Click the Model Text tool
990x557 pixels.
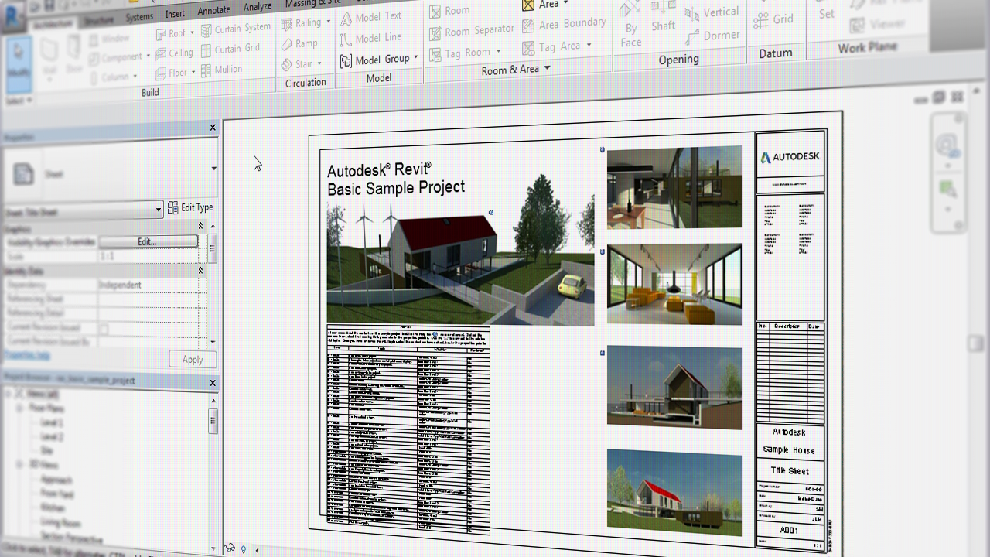(370, 17)
